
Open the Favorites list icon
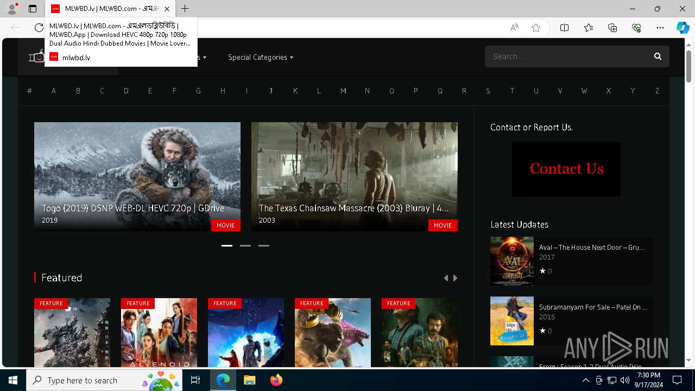tap(589, 28)
